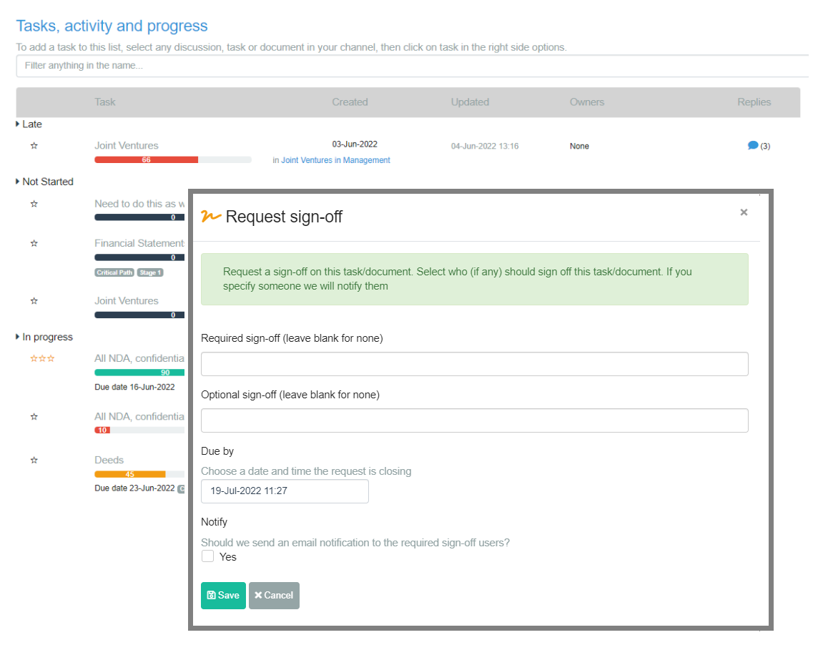Star the Deeds task
This screenshot has height=650, width=818.
pos(34,460)
